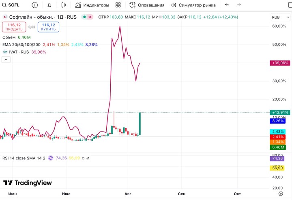Select the EMA 20/50/100/200 legend

[21, 45]
